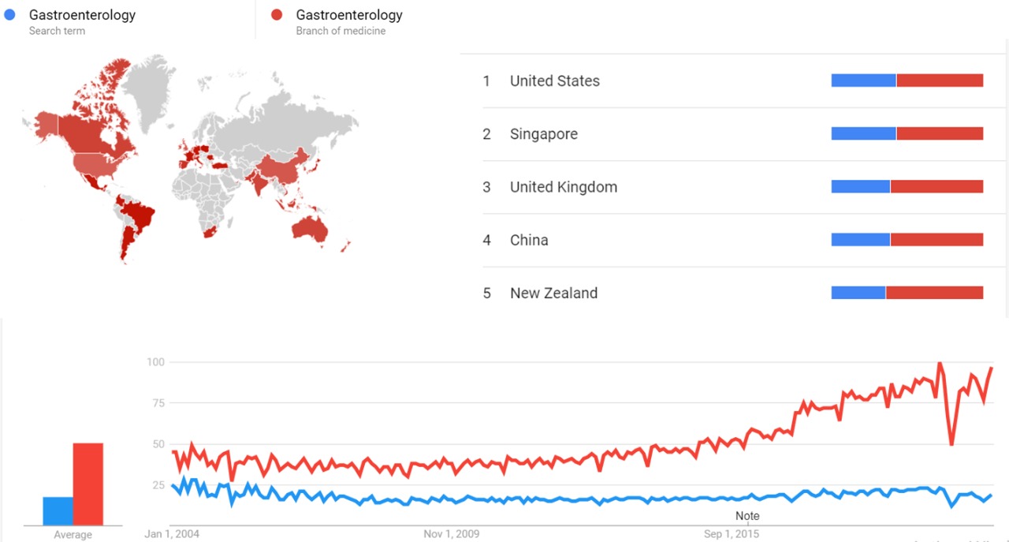The width and height of the screenshot is (1009, 542).
Task: Click the blue Average bar
Action: 58,510
